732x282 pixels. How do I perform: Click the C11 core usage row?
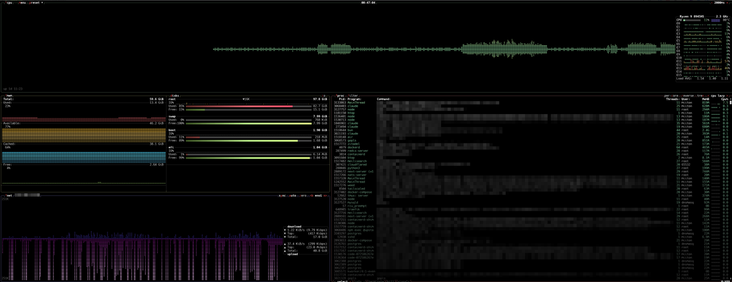703,62
